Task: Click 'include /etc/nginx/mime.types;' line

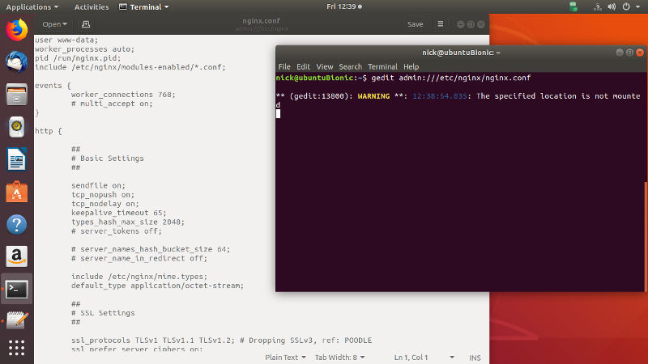Action: click(x=139, y=276)
